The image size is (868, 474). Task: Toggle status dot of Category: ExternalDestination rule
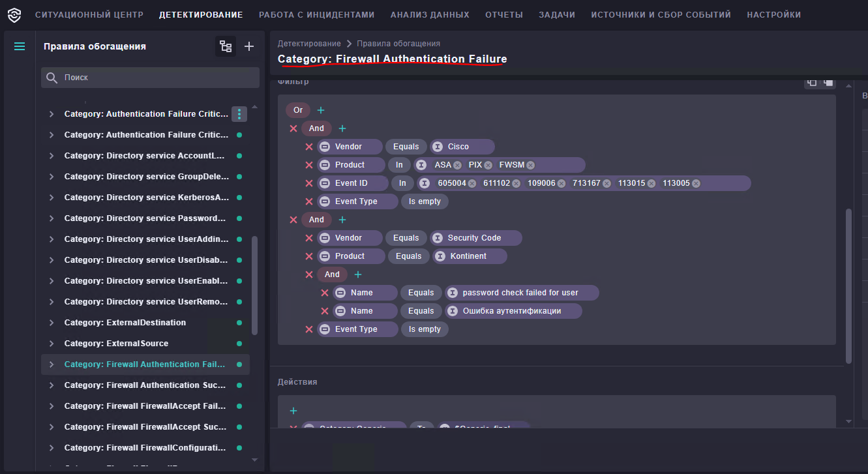point(239,323)
